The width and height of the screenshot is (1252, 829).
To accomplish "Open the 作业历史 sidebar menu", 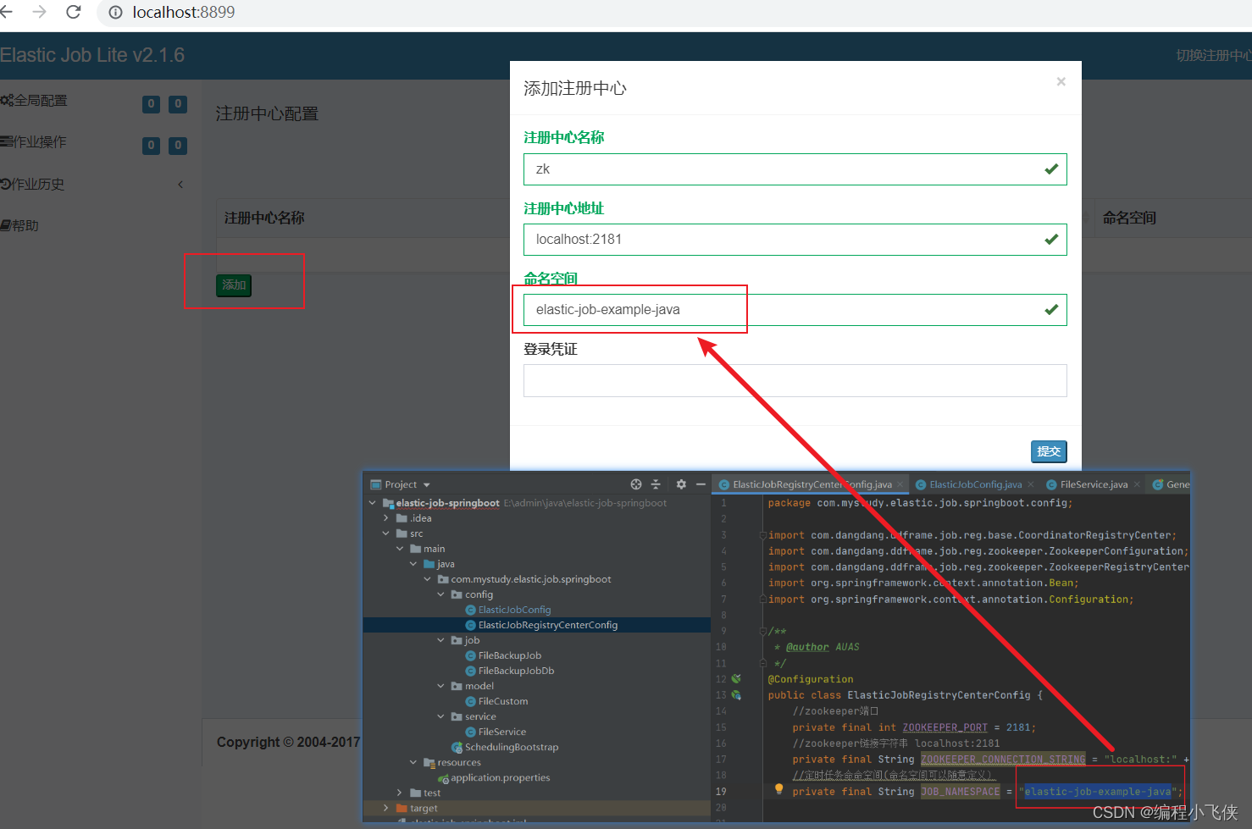I will coord(32,184).
